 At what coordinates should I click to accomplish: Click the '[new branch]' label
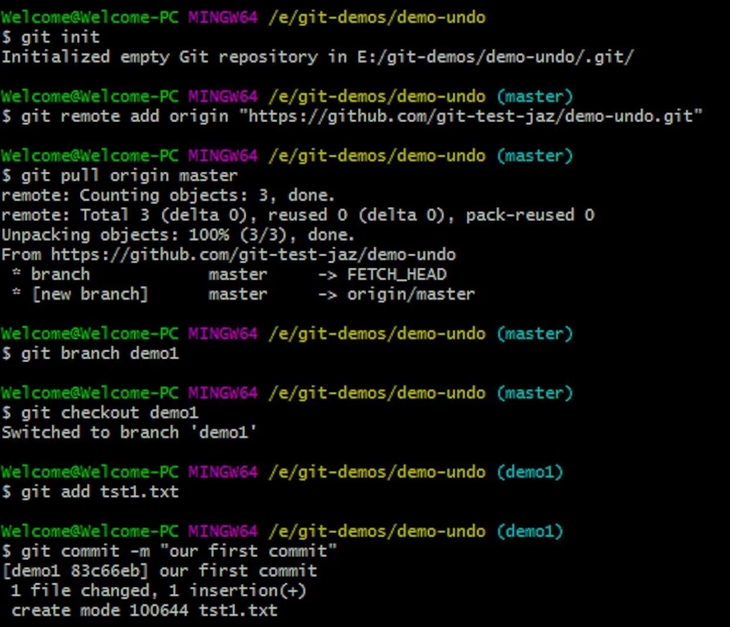pos(89,294)
